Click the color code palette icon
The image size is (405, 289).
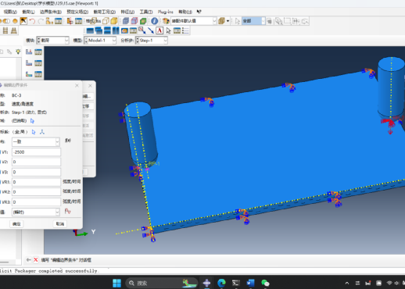(166, 21)
